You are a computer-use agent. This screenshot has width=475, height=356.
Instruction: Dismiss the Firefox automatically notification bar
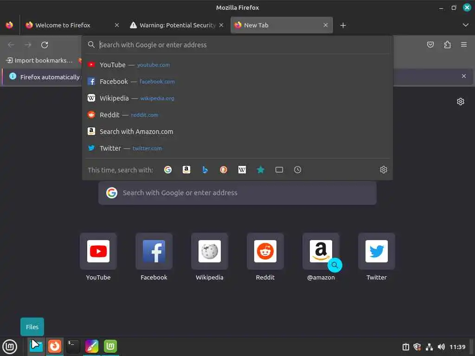(464, 76)
